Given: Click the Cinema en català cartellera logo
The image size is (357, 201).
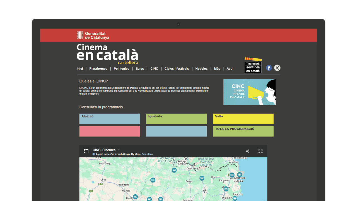Looking at the screenshot, I should point(107,54).
